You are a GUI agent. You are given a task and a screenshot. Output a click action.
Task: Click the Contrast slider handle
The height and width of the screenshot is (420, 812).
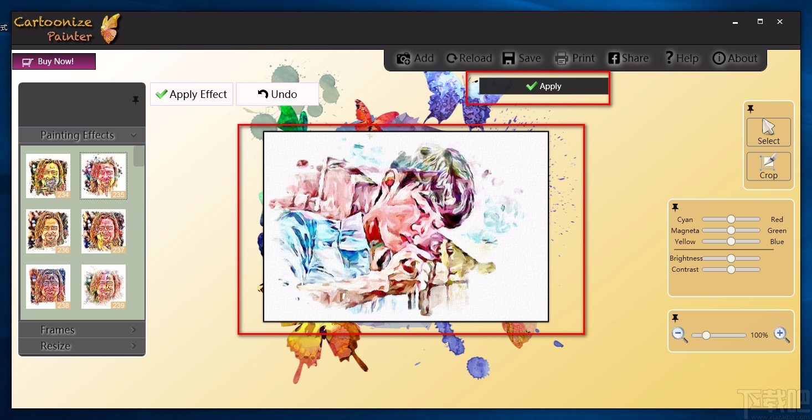click(731, 269)
